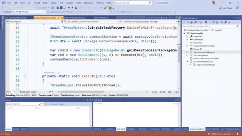The height and width of the screenshot is (136, 242).
Task: Toggle Sync with Active Document in Solution Explorer
Action: click(x=206, y=22)
